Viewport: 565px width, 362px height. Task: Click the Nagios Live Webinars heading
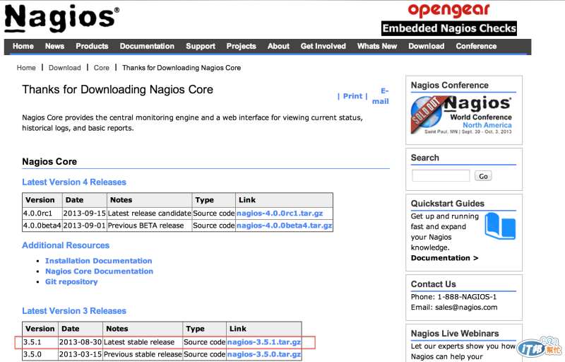[x=455, y=333]
